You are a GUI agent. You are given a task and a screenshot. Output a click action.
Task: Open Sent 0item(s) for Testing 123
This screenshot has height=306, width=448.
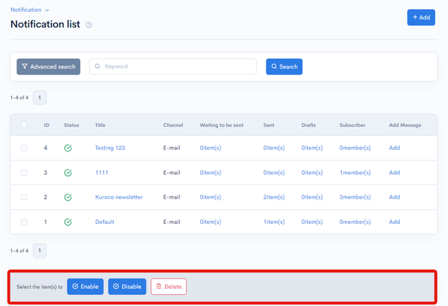click(x=274, y=148)
